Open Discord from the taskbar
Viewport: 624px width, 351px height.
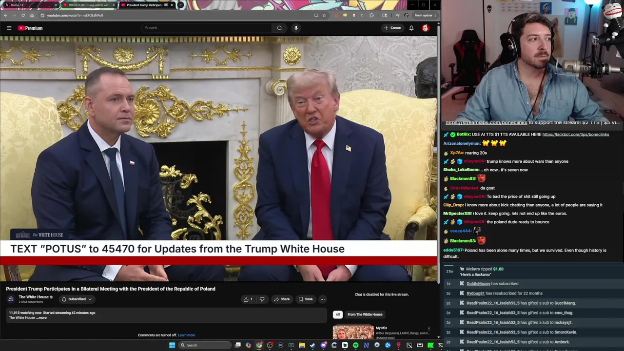(323, 345)
